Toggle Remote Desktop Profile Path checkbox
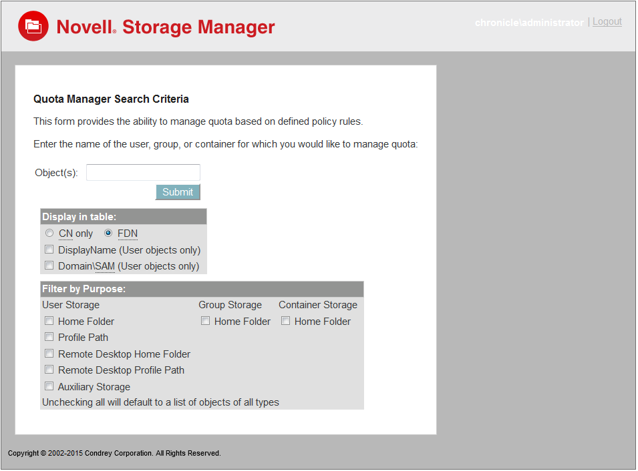The image size is (638, 471). coord(49,370)
